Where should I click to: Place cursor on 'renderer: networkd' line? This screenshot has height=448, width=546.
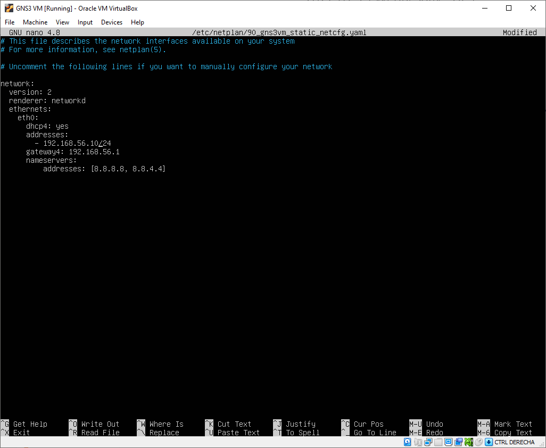pos(47,101)
